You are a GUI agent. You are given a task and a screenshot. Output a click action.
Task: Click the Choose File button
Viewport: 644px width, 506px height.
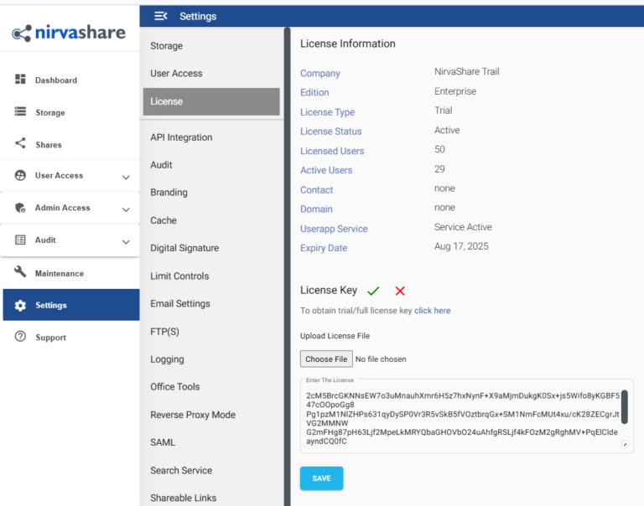(326, 359)
